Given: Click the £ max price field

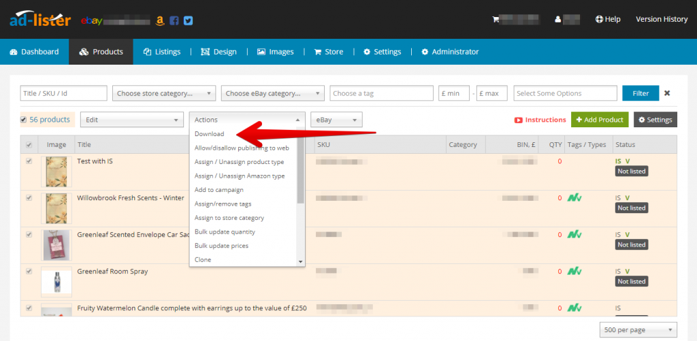Looking at the screenshot, I should (x=491, y=93).
